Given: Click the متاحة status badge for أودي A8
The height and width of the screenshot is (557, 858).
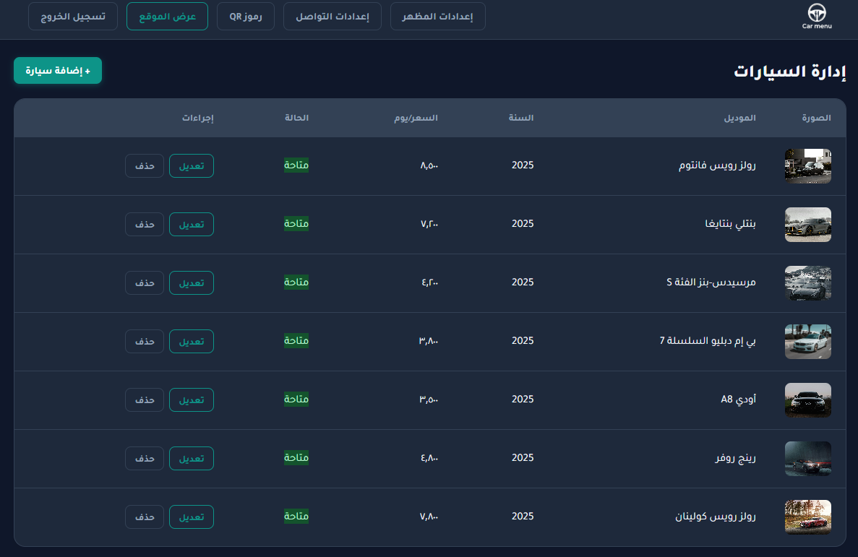Looking at the screenshot, I should 296,399.
